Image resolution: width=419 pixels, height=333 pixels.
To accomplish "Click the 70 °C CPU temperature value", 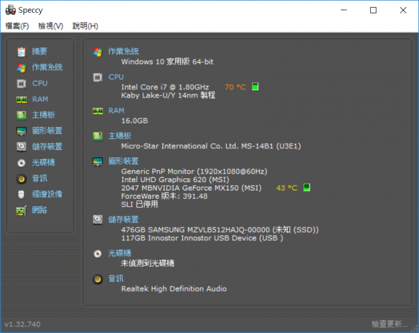I will 236,87.
